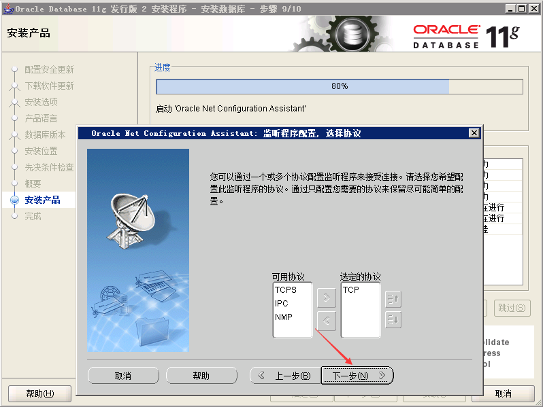
Task: Click left arrow to remove selected protocol
Action: pos(327,321)
